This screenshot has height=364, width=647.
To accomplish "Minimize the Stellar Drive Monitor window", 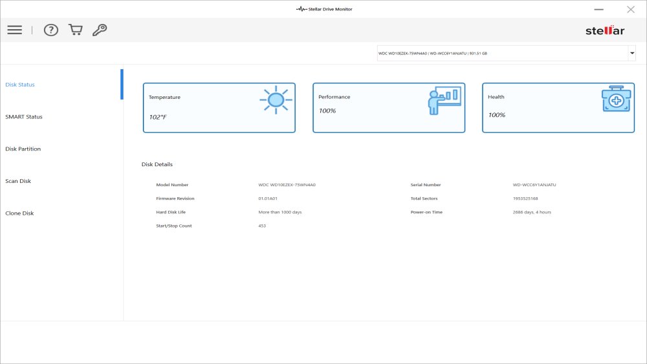I will pyautogui.click(x=598, y=9).
